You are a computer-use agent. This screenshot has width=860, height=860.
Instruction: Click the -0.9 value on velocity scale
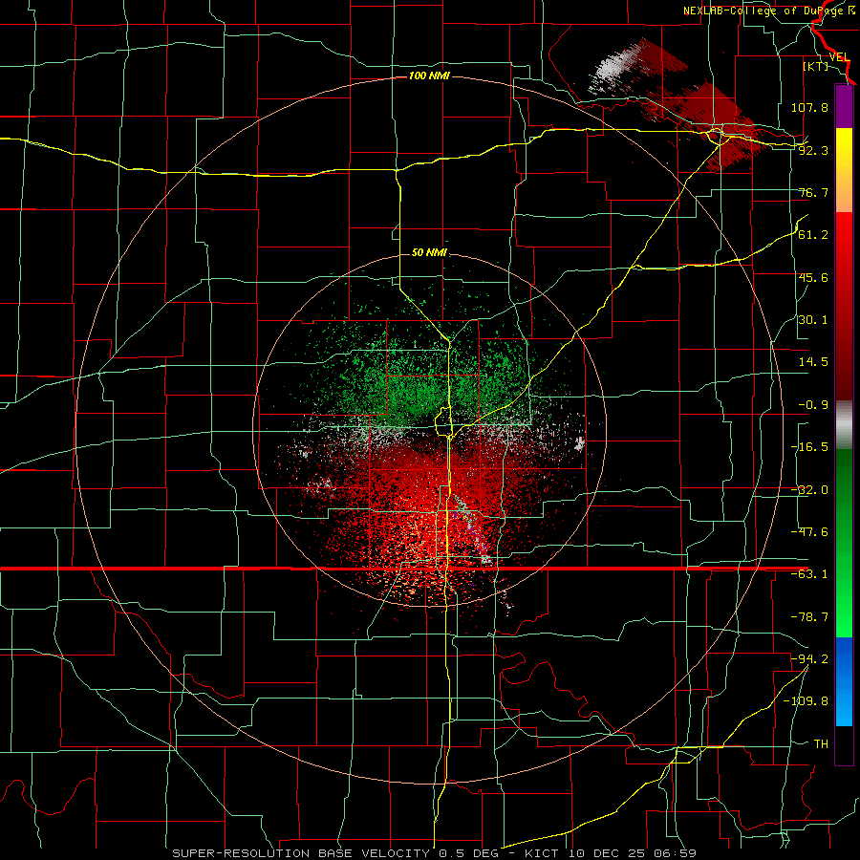pyautogui.click(x=813, y=405)
